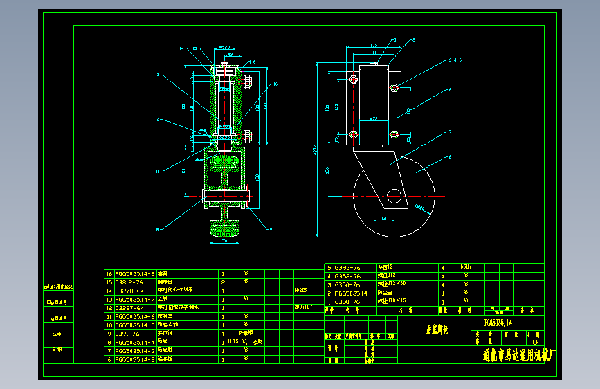Select the 60206 remark cell
Image resolution: width=600 pixels, height=389 pixels.
point(301,290)
